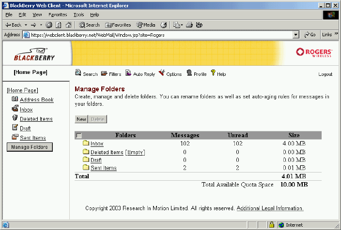Image resolution: width=341 pixels, height=230 pixels.
Task: Click the Rogers Wireless logo
Action: click(314, 53)
